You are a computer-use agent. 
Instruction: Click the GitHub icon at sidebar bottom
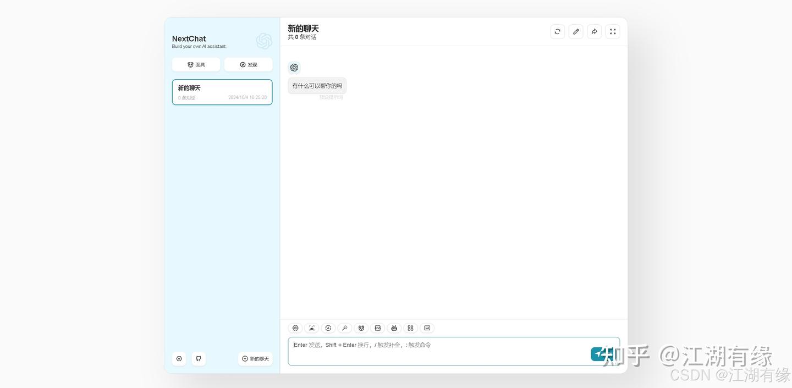[198, 358]
